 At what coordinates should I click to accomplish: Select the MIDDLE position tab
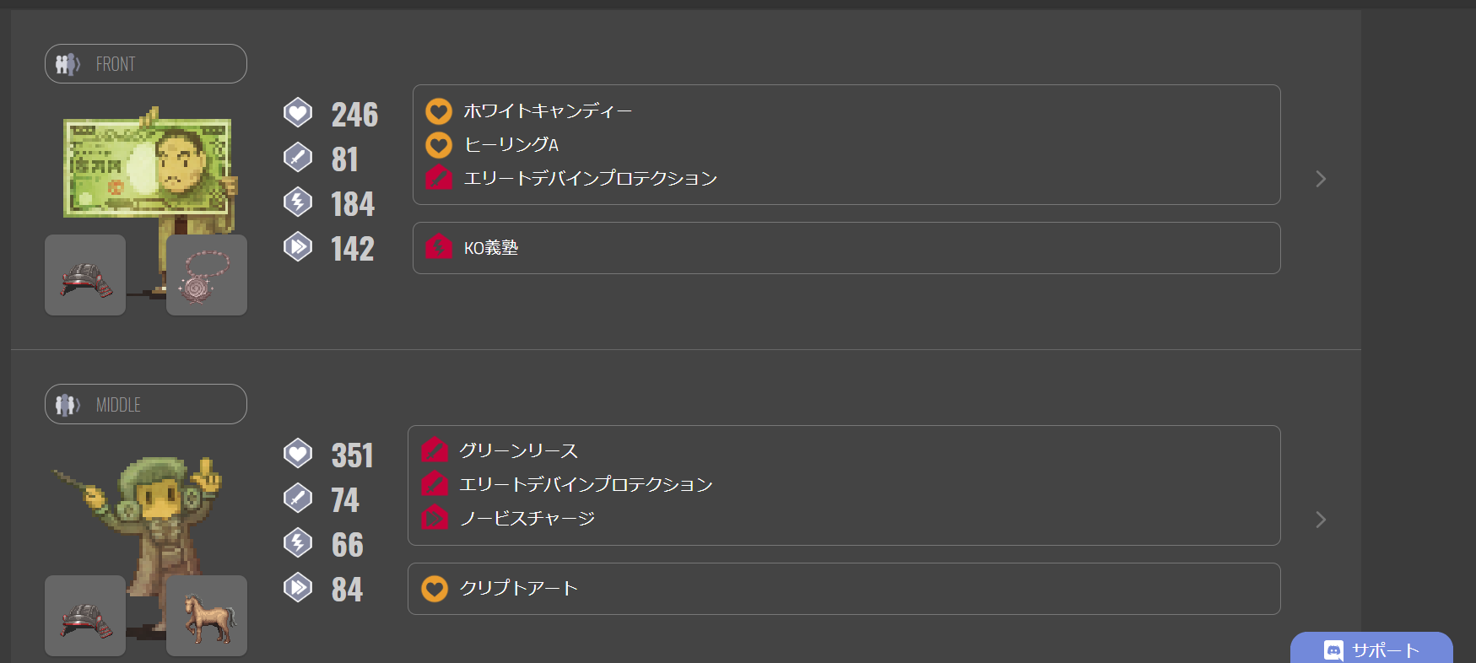146,405
